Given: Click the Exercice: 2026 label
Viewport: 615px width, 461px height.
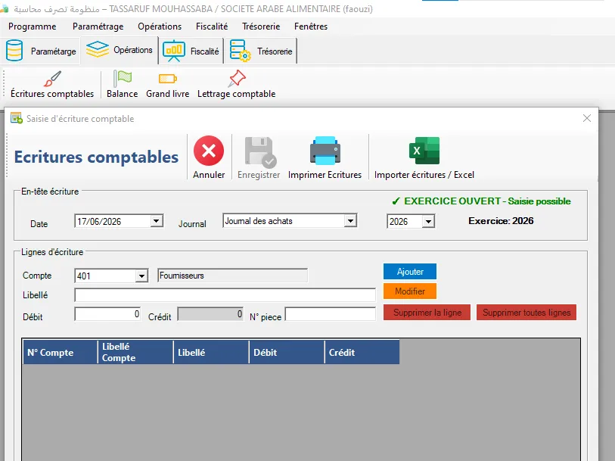Looking at the screenshot, I should pyautogui.click(x=501, y=221).
